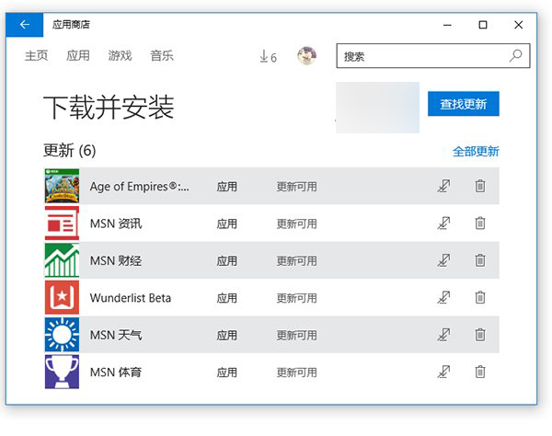
Task: Minimize the 应用商店 window
Action: (x=447, y=25)
